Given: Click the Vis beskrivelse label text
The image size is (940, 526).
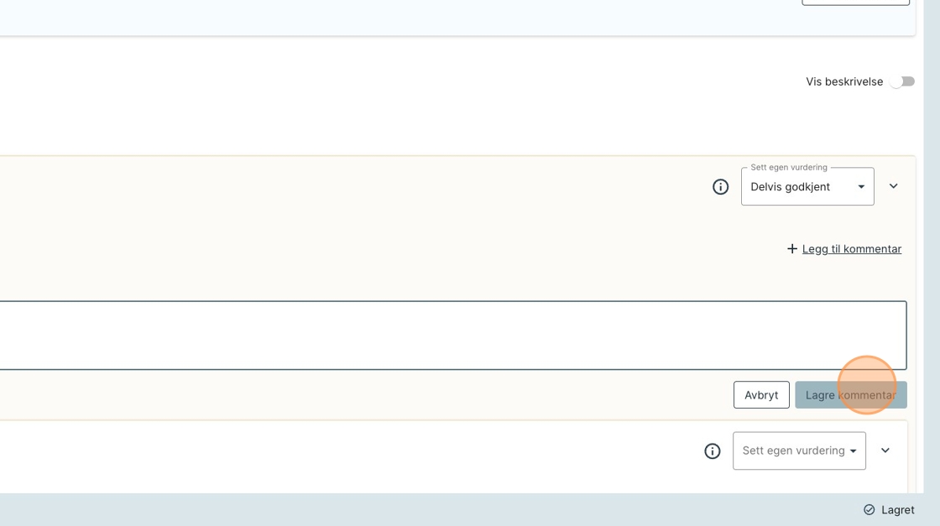Looking at the screenshot, I should coord(844,81).
